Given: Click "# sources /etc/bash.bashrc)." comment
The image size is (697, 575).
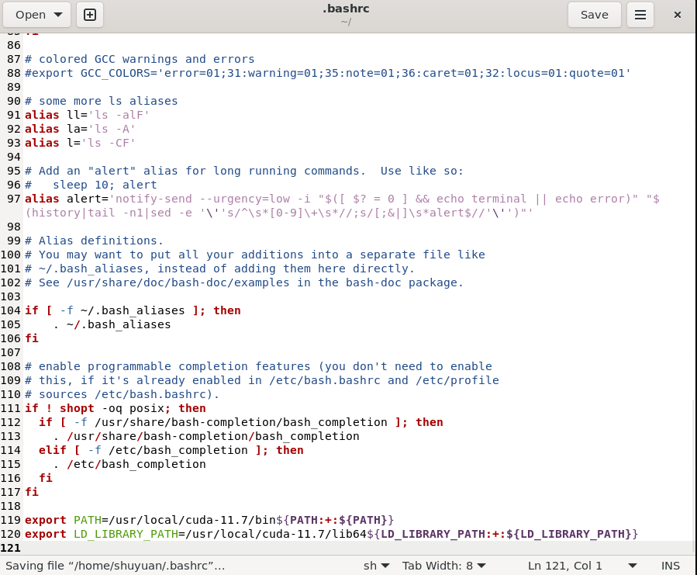Looking at the screenshot, I should pos(122,394).
